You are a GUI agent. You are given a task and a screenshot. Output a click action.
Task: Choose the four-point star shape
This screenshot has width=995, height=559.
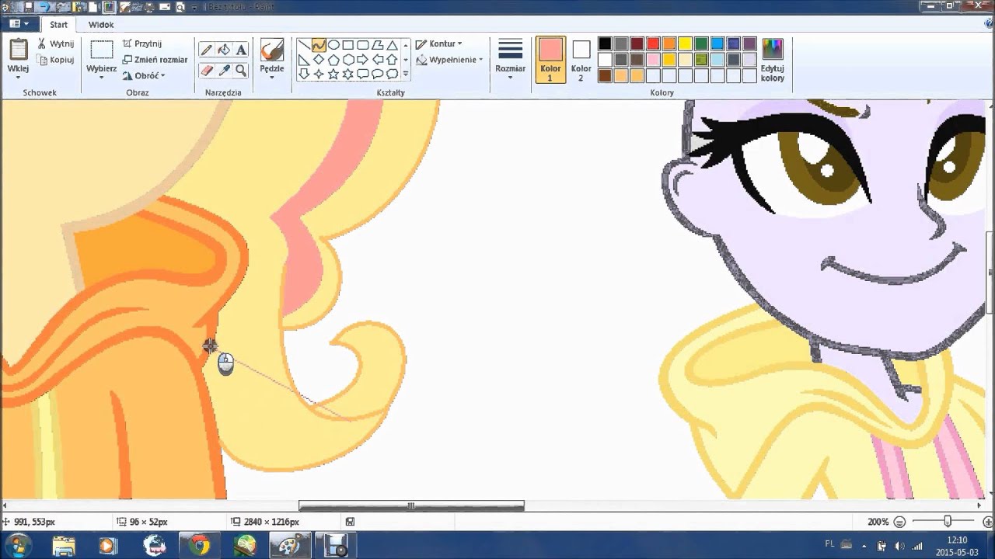coord(319,75)
